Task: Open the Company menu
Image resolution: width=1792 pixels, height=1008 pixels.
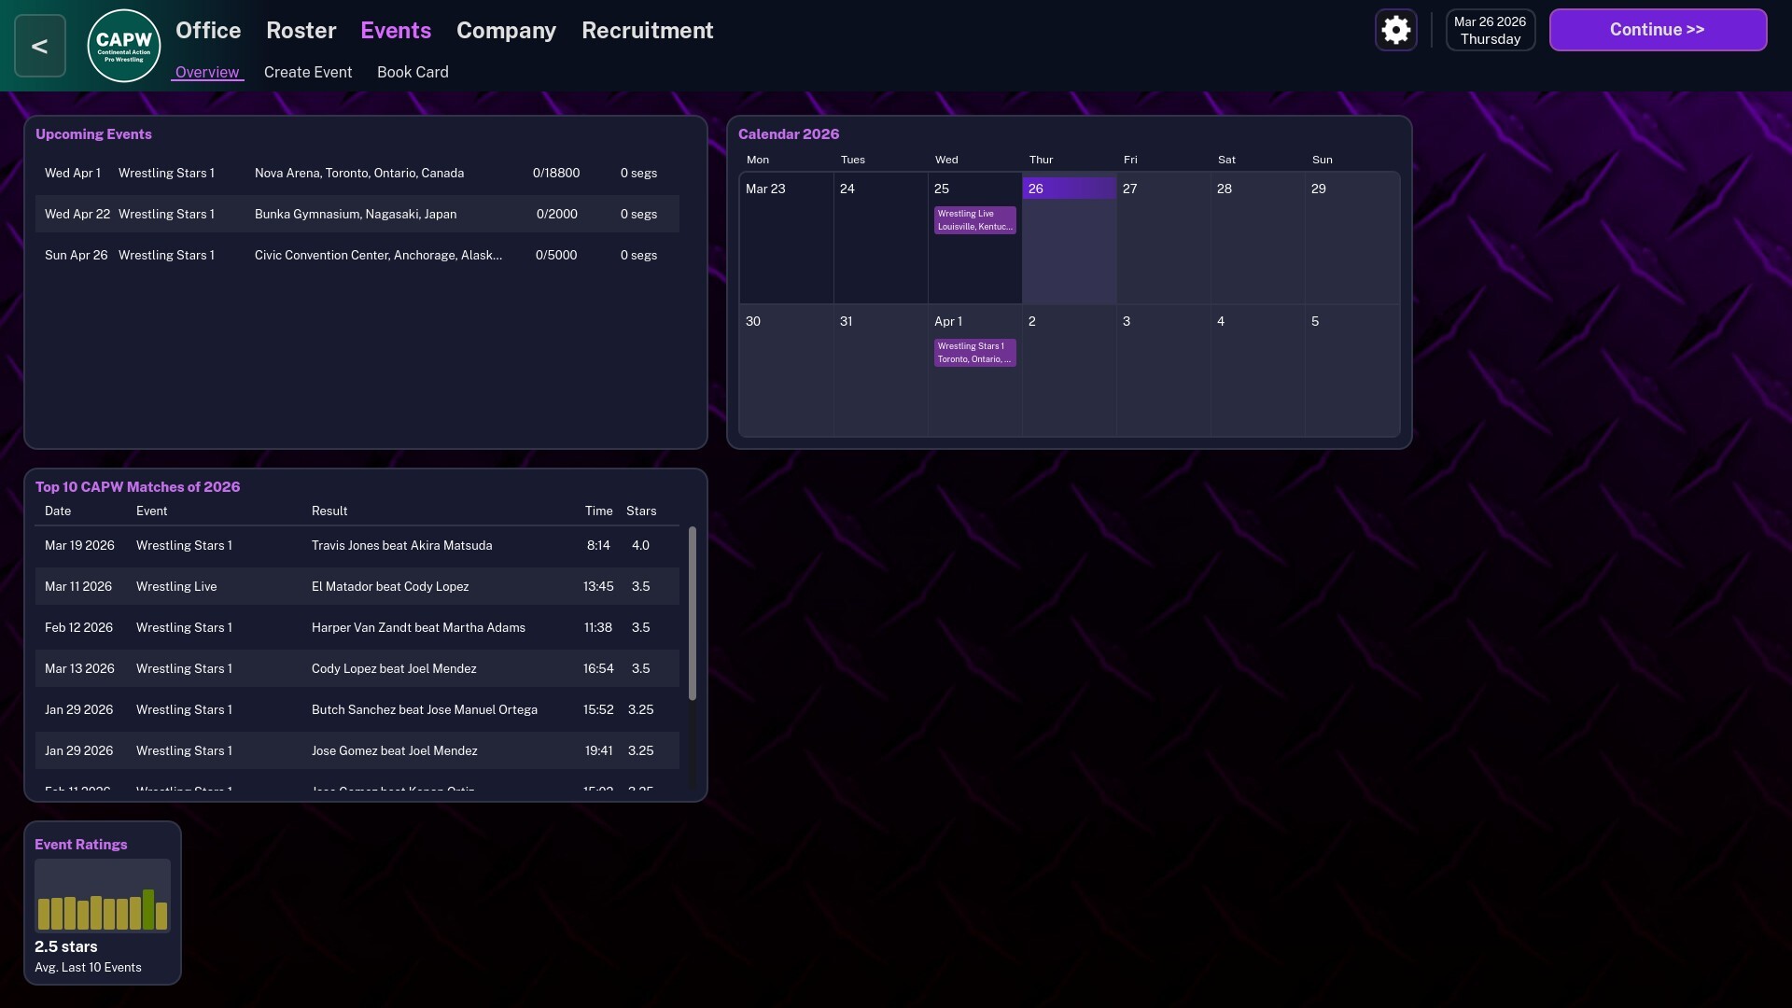Action: (x=506, y=31)
